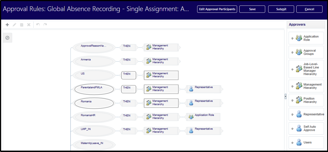Select the Romania rule condition node
The width and height of the screenshot is (328, 152).
pyautogui.click(x=94, y=103)
